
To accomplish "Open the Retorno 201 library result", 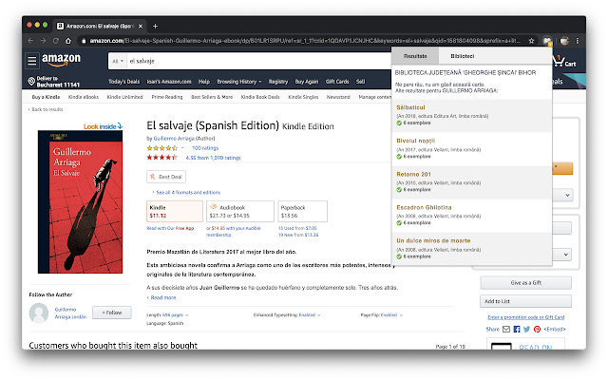I will (x=413, y=174).
